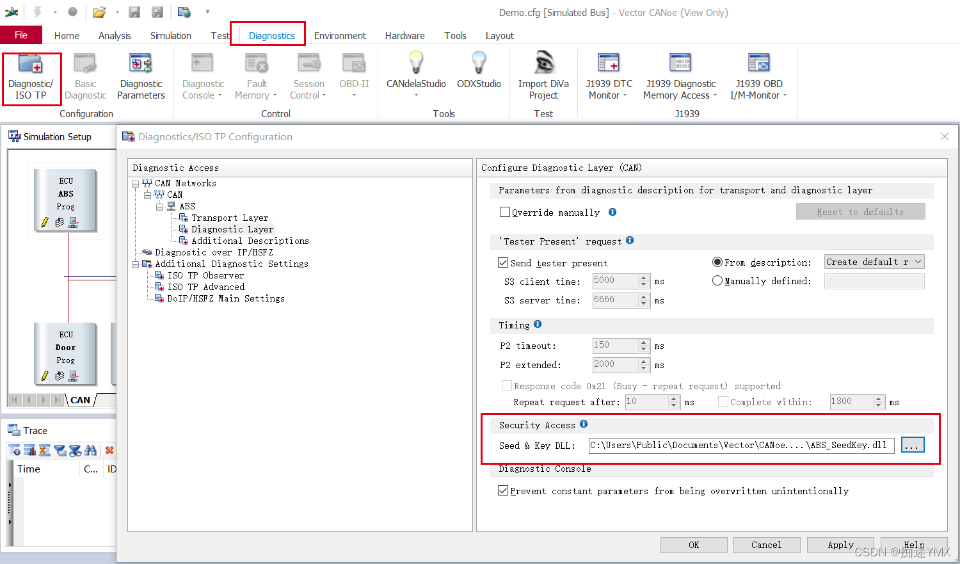Toggle Response code 0x21 supported checkbox

(507, 385)
